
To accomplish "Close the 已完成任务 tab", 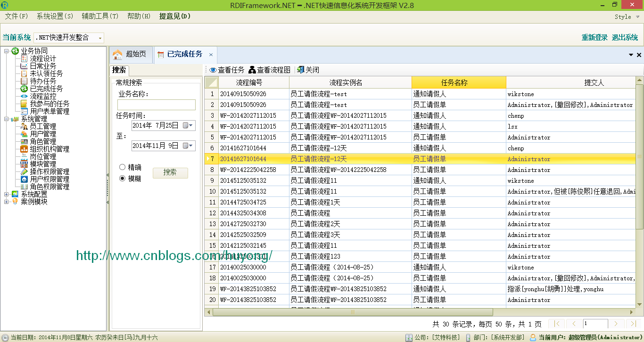I will 211,55.
